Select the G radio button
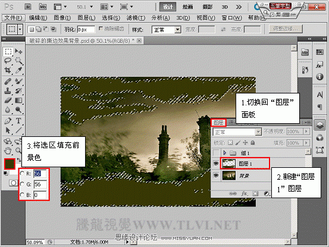 (x=22, y=184)
